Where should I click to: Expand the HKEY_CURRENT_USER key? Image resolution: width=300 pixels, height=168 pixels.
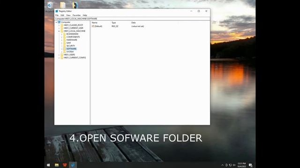(59, 28)
